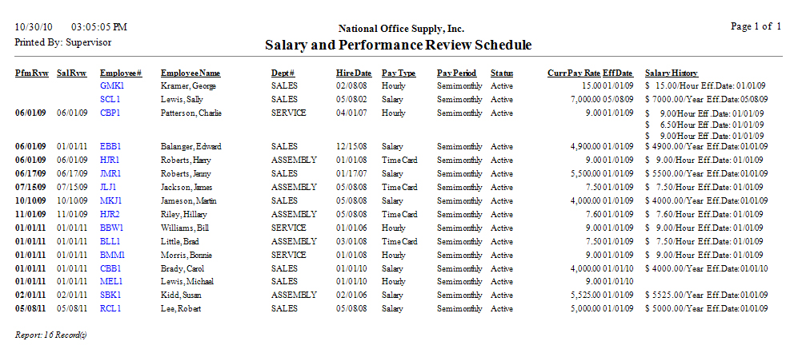Click the BMM1 employee number

112,255
